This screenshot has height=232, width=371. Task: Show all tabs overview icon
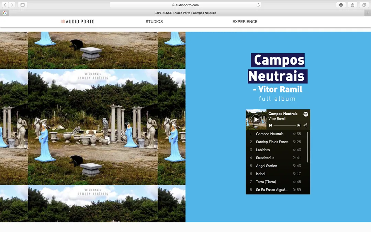364,5
